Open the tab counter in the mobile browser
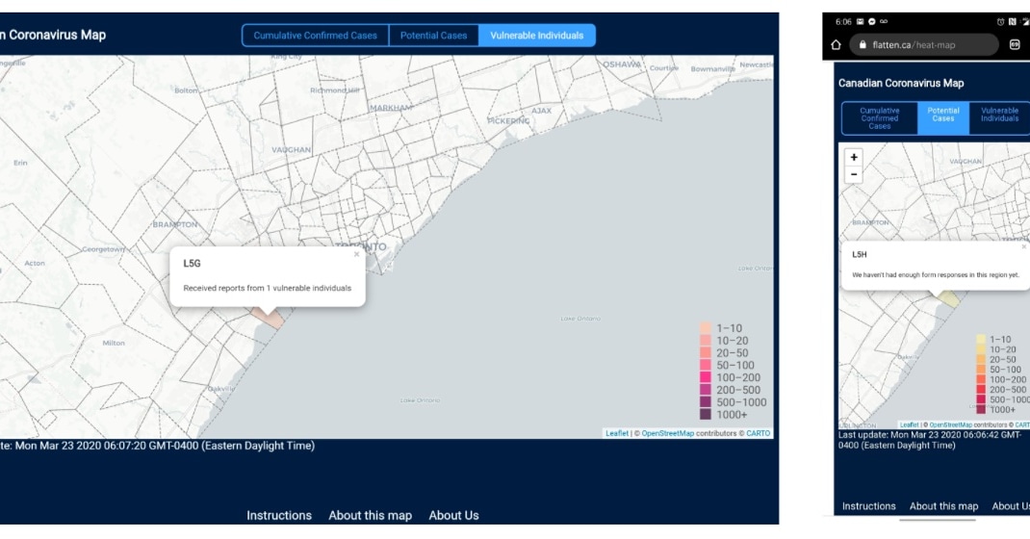Viewport: 1030px width, 539px height. [1015, 44]
